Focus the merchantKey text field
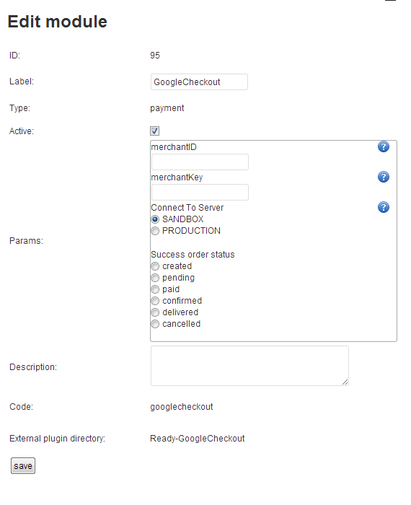Image resolution: width=411 pixels, height=505 pixels. point(200,193)
